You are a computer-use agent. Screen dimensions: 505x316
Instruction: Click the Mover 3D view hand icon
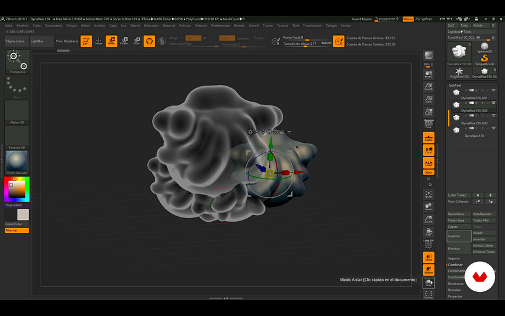coord(429,207)
